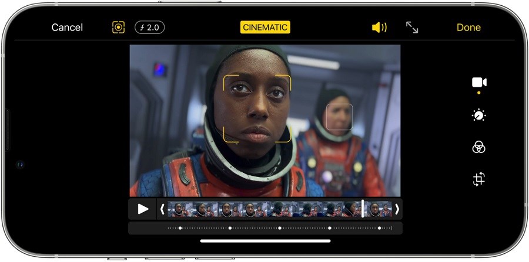Toggle the CINEMATIC mode badge
Image resolution: width=529 pixels, height=262 pixels.
coord(265,28)
